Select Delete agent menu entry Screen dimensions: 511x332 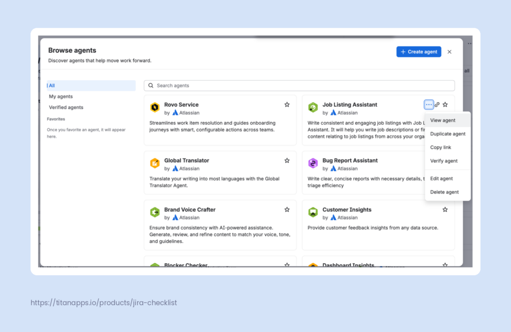448,192
